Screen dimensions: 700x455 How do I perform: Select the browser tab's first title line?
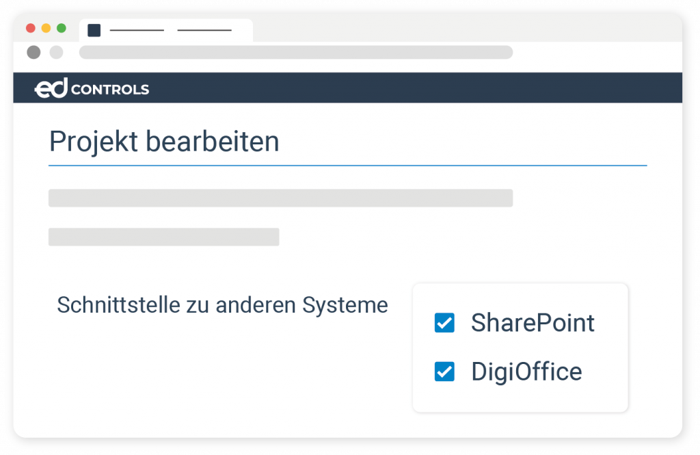[x=137, y=31]
